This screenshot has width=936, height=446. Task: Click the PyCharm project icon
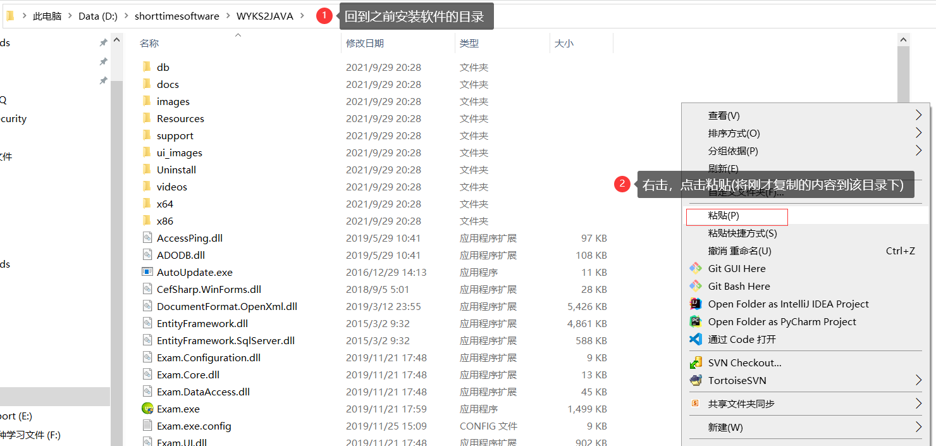pos(696,321)
